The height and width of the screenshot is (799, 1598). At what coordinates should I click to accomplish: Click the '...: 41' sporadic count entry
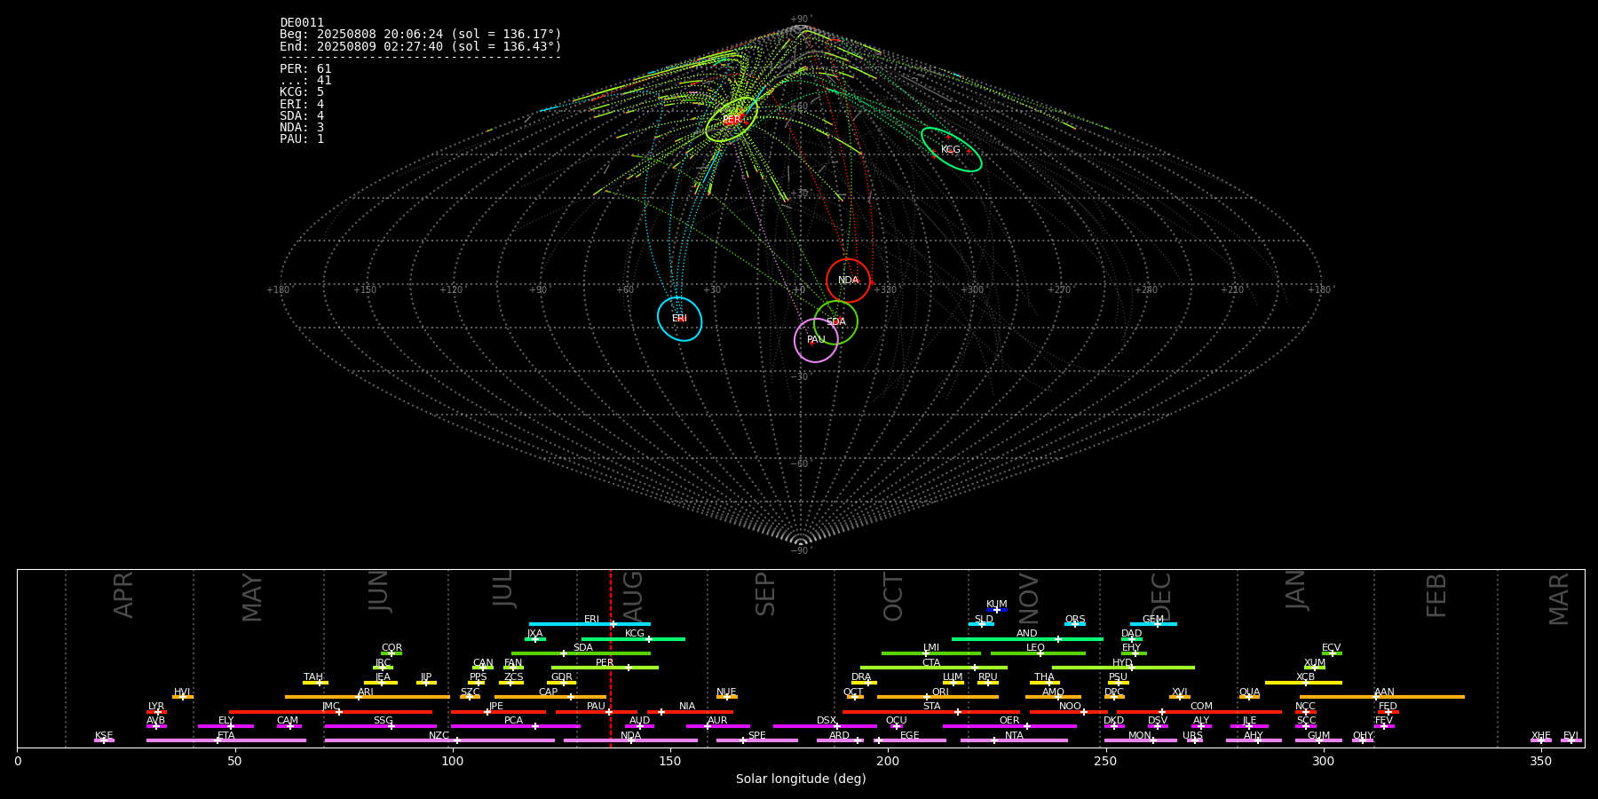305,80
